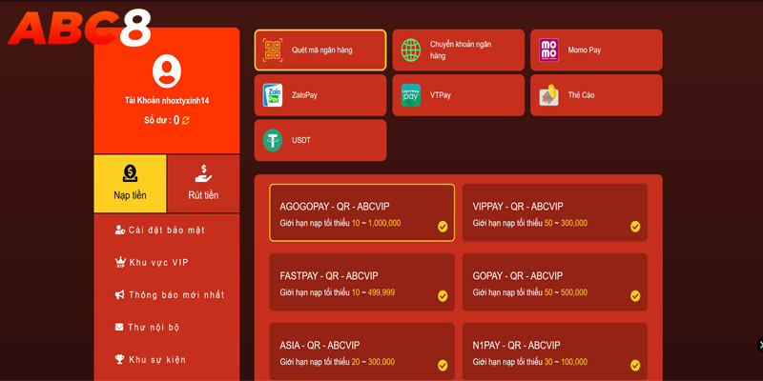Click the USDT Tether icon

pos(273,140)
